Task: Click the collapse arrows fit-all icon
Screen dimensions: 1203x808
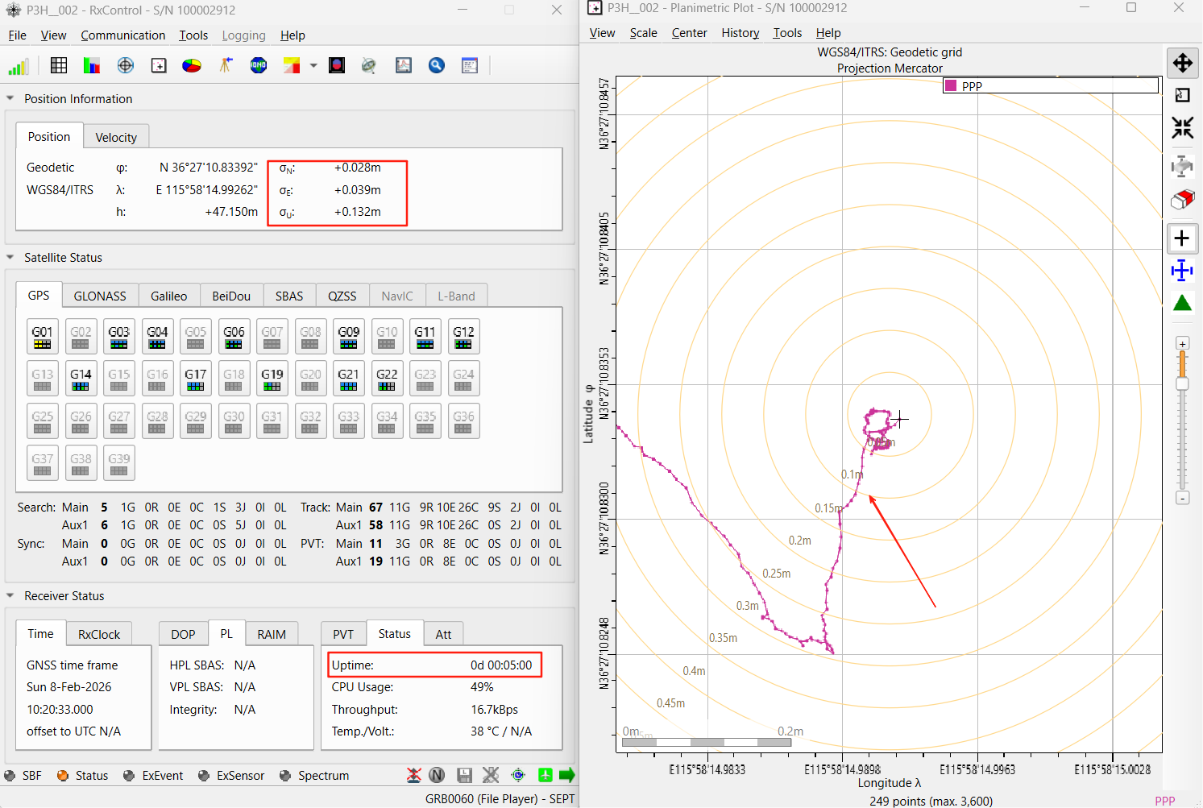Action: tap(1182, 127)
